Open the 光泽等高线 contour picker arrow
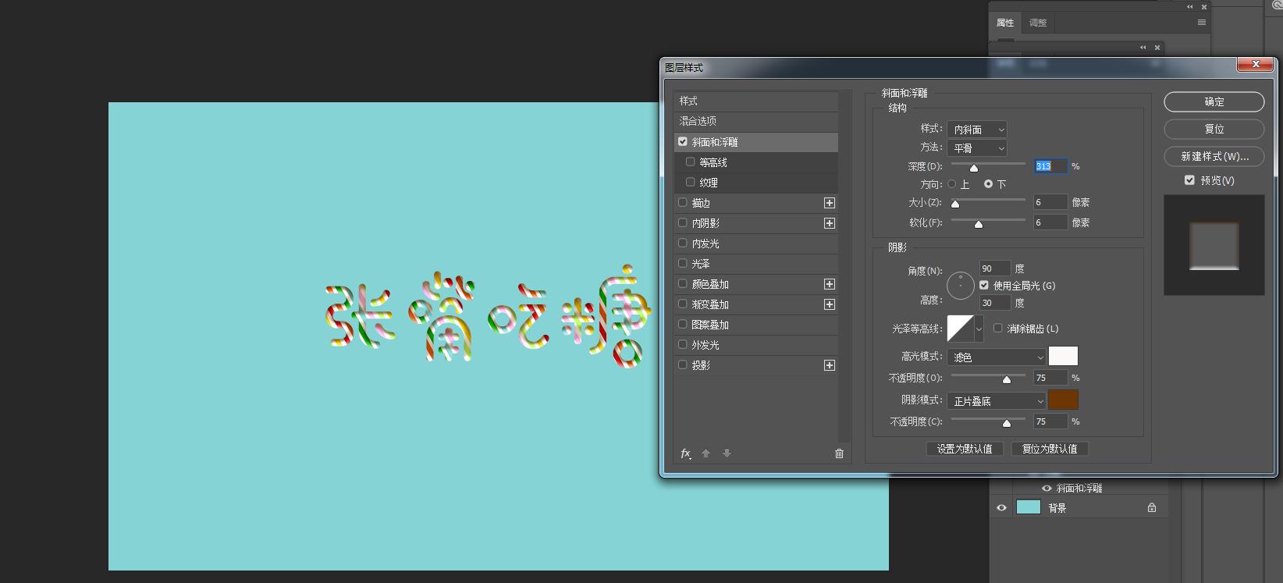The width and height of the screenshot is (1283, 583). (979, 329)
